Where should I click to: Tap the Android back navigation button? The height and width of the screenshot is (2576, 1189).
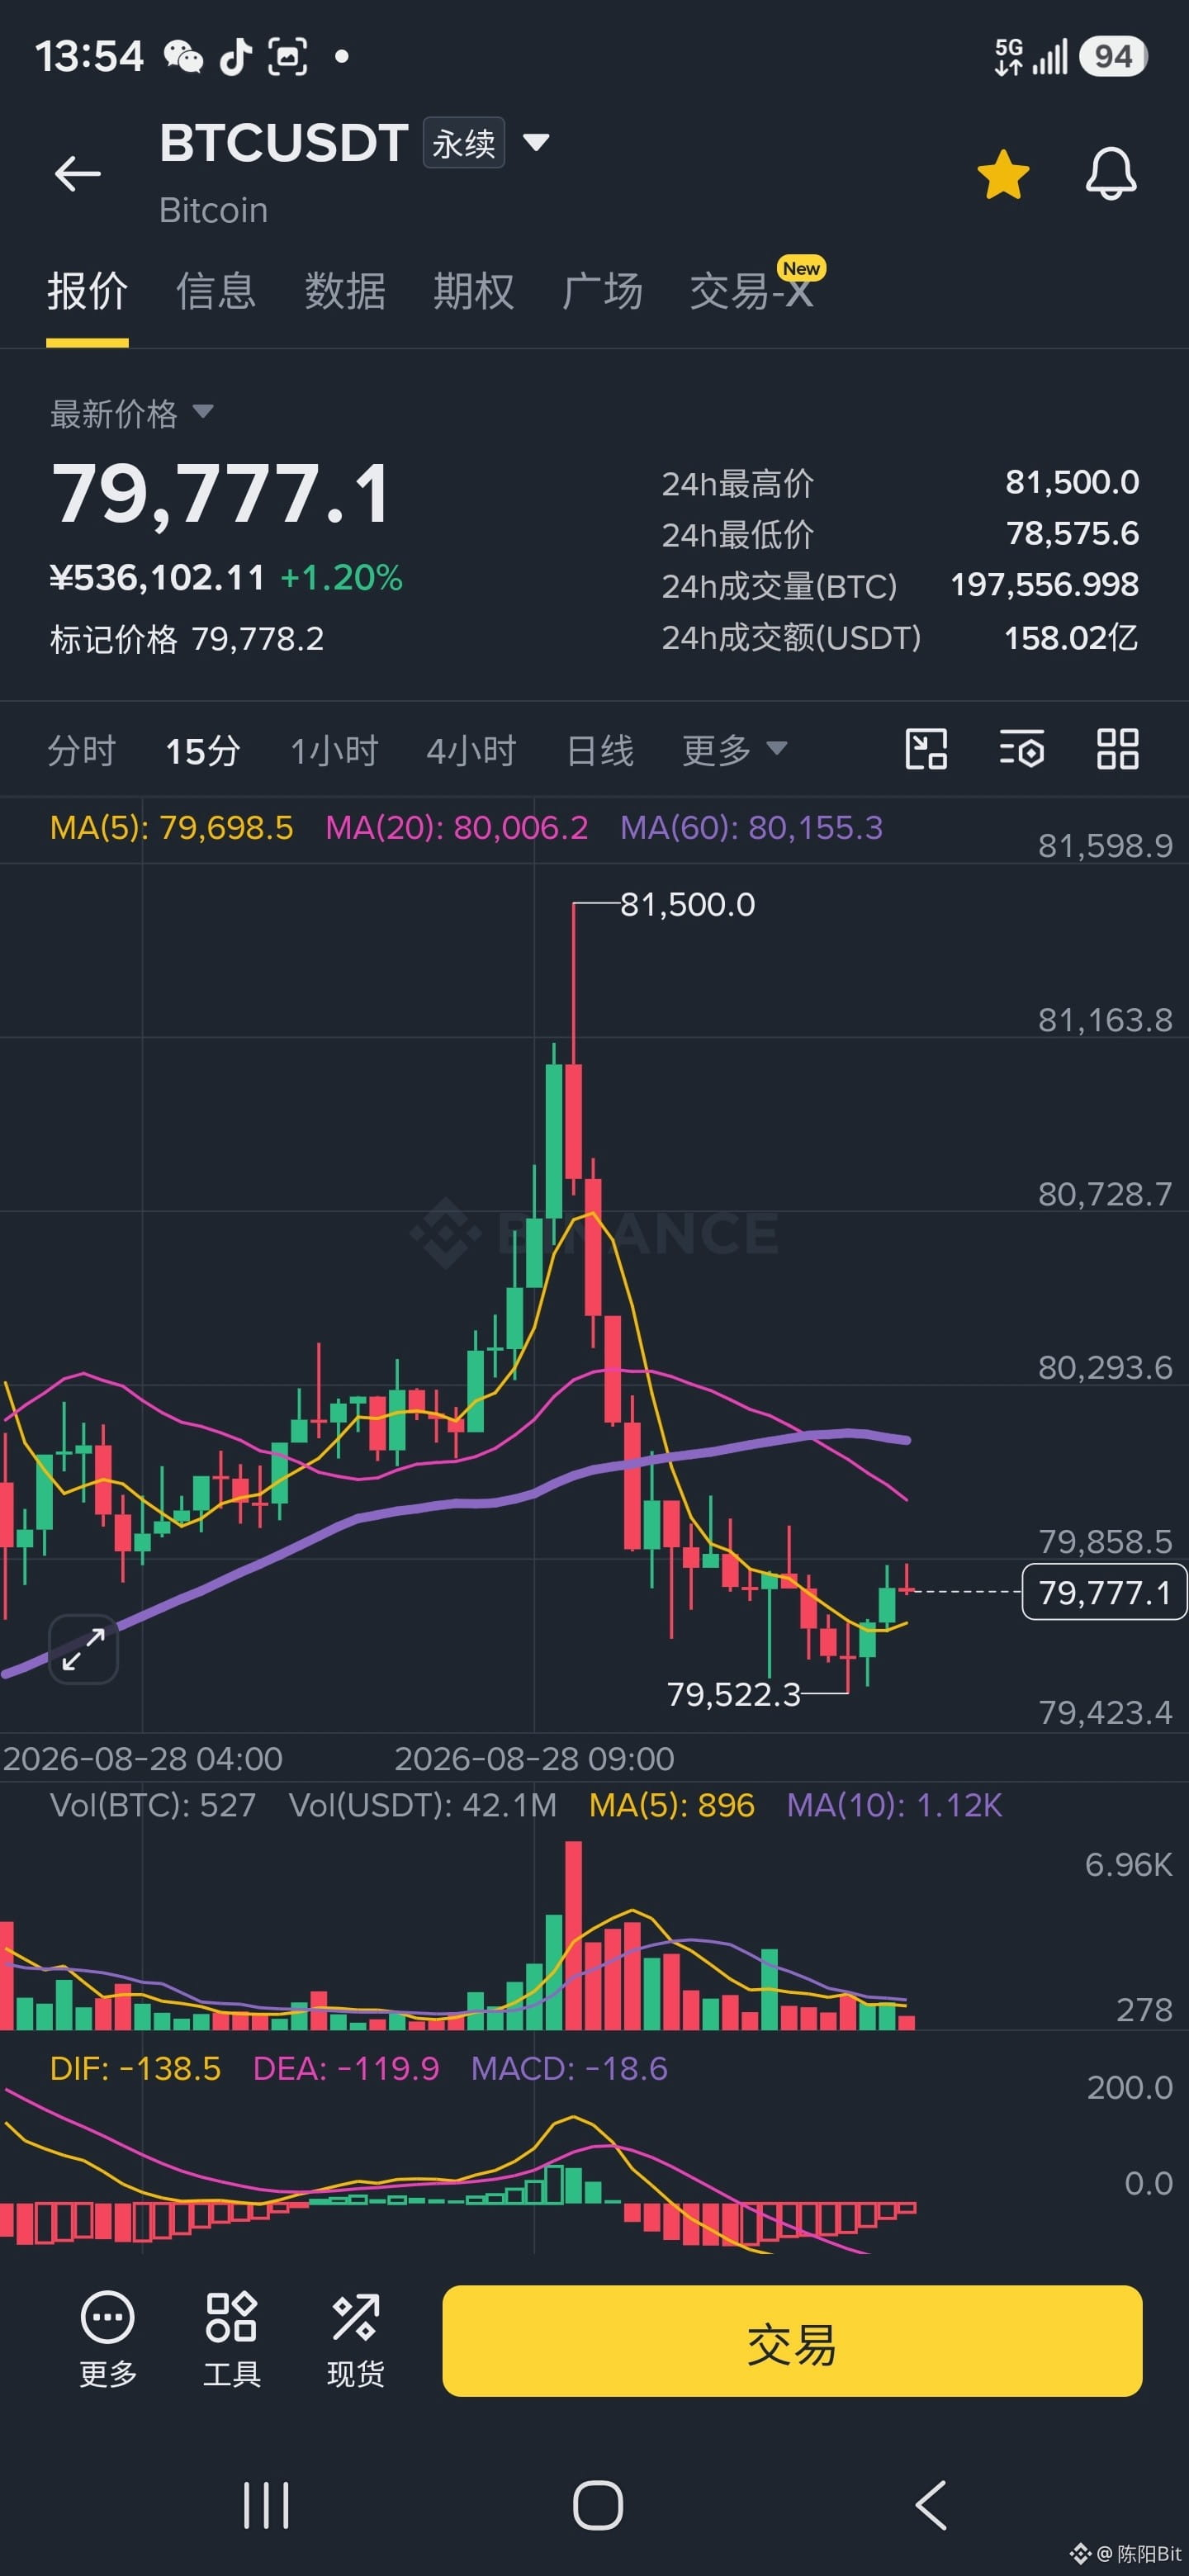(930, 2505)
